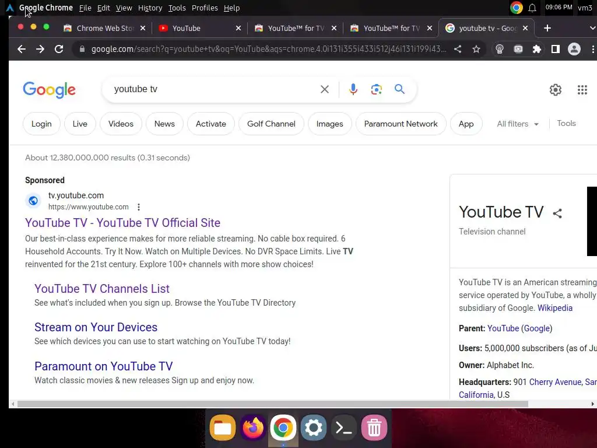Screen dimensions: 597x448
Task: Select the Golf Channel filter chip
Action: [x=271, y=124]
